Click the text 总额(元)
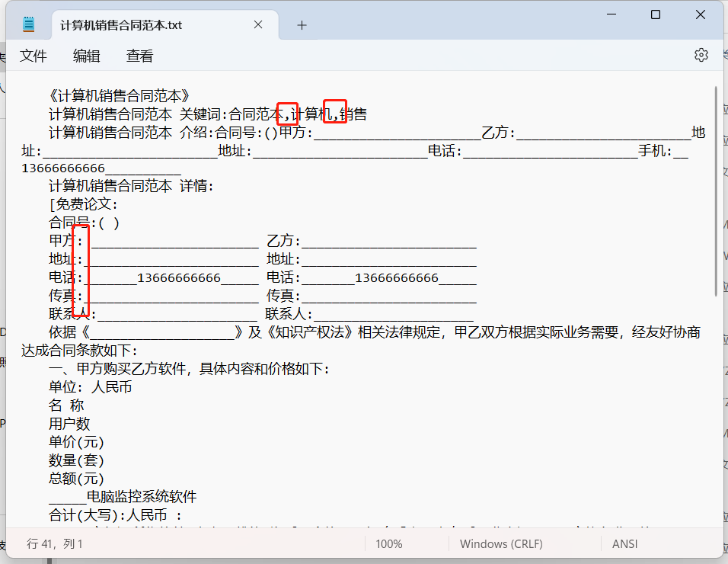 pyautogui.click(x=76, y=479)
